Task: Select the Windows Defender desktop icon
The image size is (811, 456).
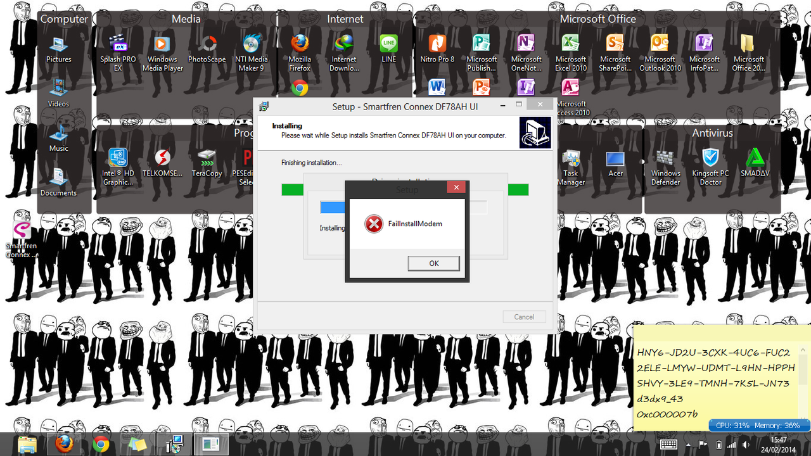Action: coord(665,167)
